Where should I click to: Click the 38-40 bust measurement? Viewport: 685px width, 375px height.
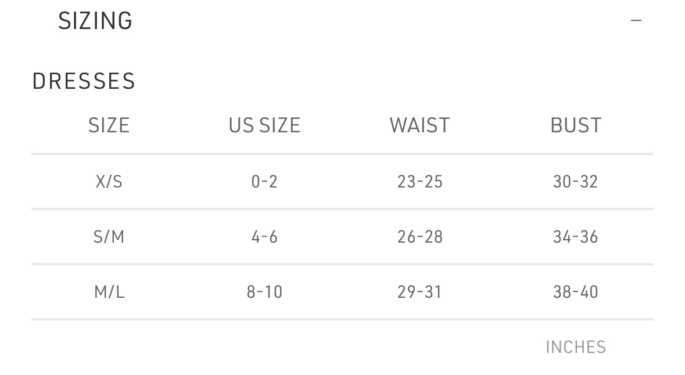[x=575, y=291]
